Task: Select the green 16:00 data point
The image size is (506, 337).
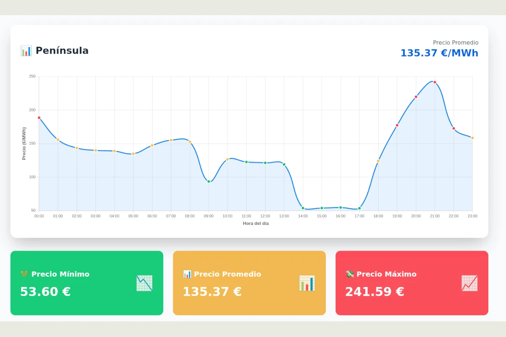Action: pos(341,208)
